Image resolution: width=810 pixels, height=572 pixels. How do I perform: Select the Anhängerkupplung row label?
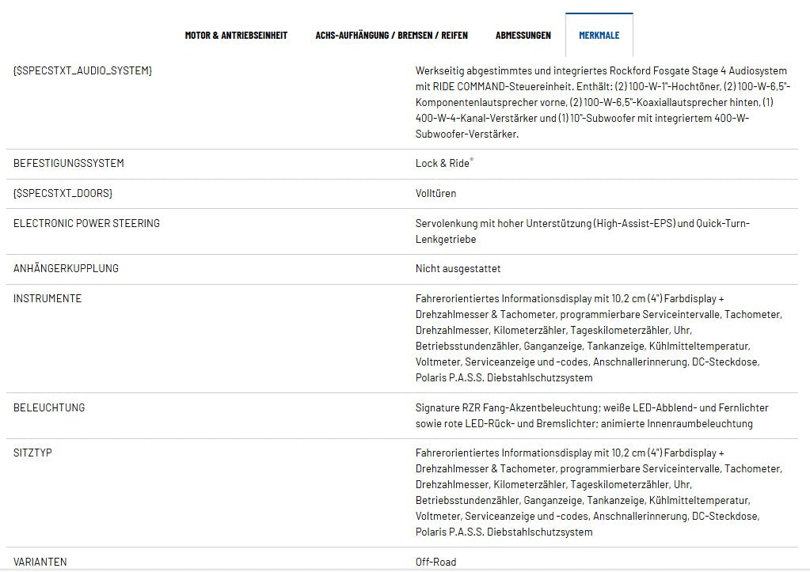(66, 268)
